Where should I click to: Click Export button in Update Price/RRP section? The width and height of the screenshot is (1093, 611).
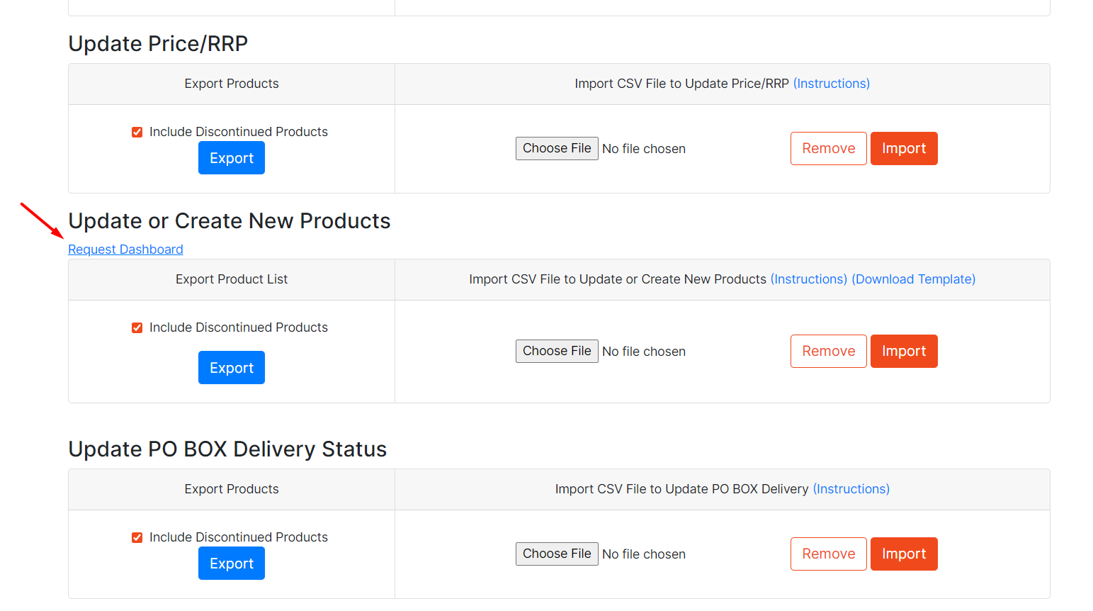pos(232,158)
